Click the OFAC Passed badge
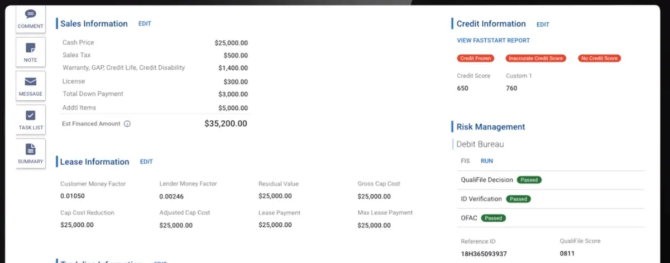Screen dimensions: 670x263 click(x=494, y=217)
